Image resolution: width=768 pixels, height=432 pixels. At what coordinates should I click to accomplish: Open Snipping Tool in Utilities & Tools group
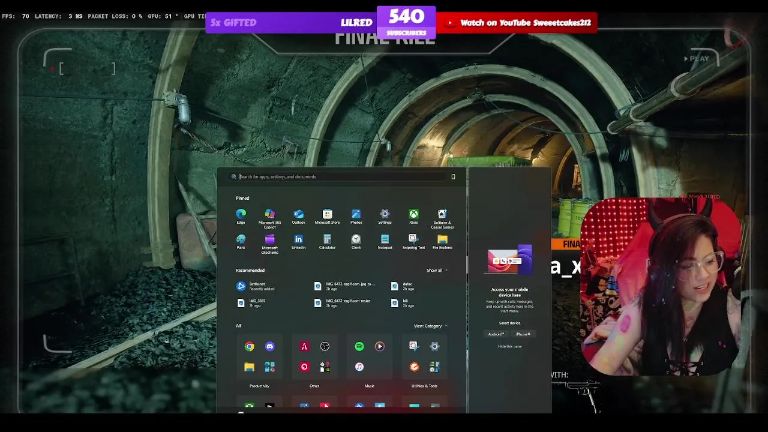coord(413,346)
